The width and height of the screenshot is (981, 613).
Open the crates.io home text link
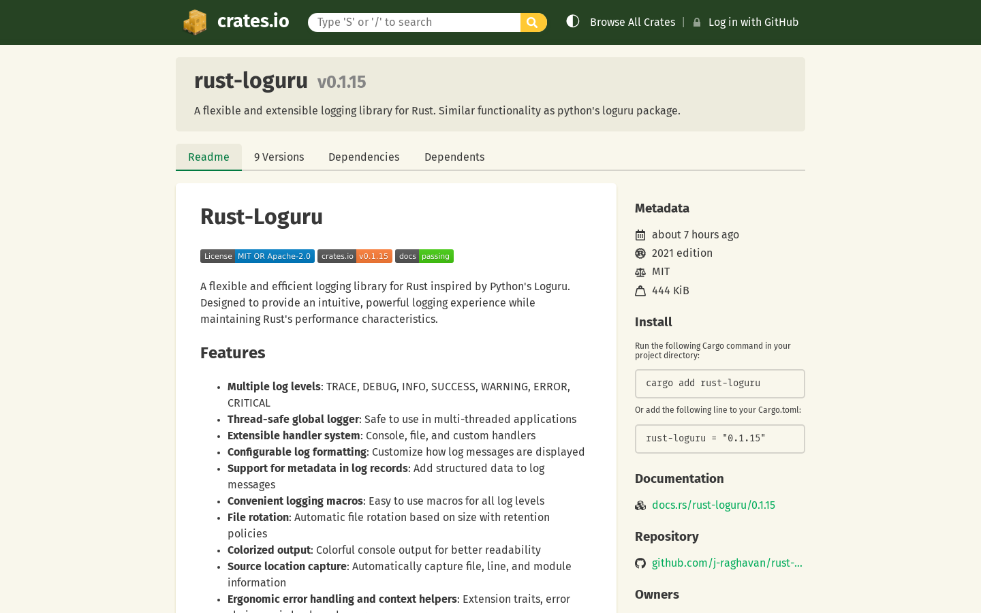click(253, 21)
